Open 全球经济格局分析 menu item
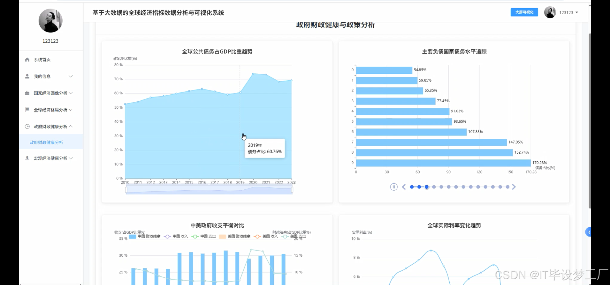 coord(51,110)
